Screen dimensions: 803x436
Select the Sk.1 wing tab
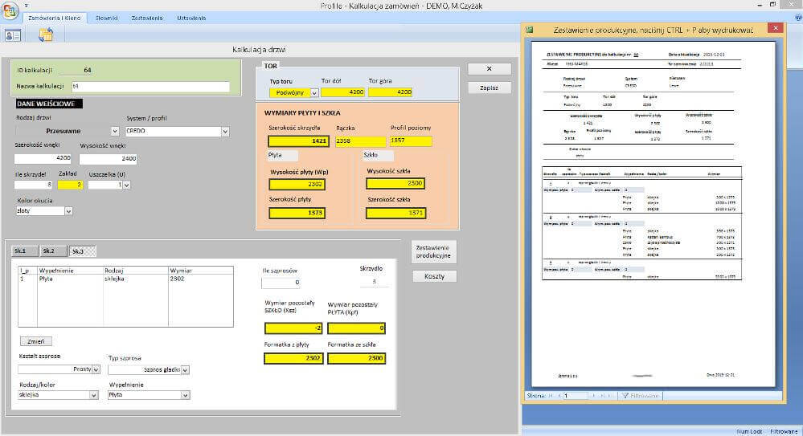pos(24,251)
